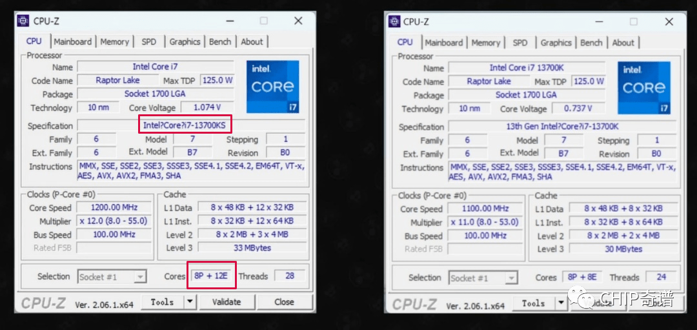
Task: Select Graphics tab in left window
Action: [185, 42]
